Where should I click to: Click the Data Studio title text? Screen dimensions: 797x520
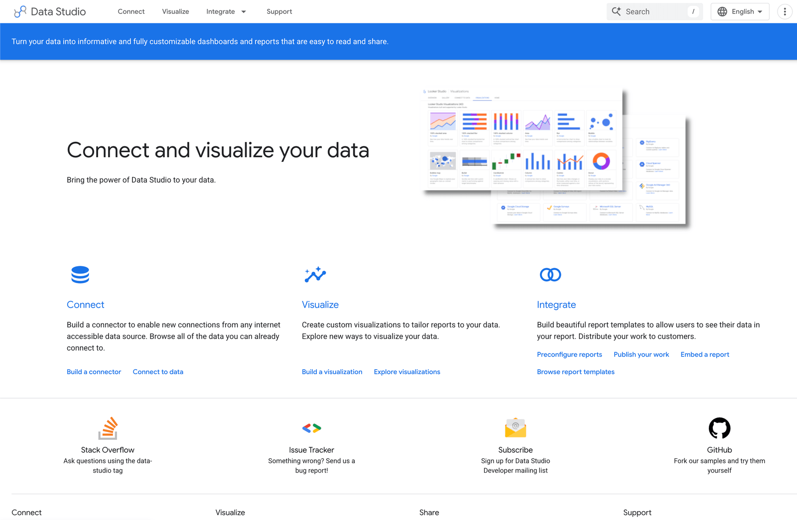click(58, 11)
